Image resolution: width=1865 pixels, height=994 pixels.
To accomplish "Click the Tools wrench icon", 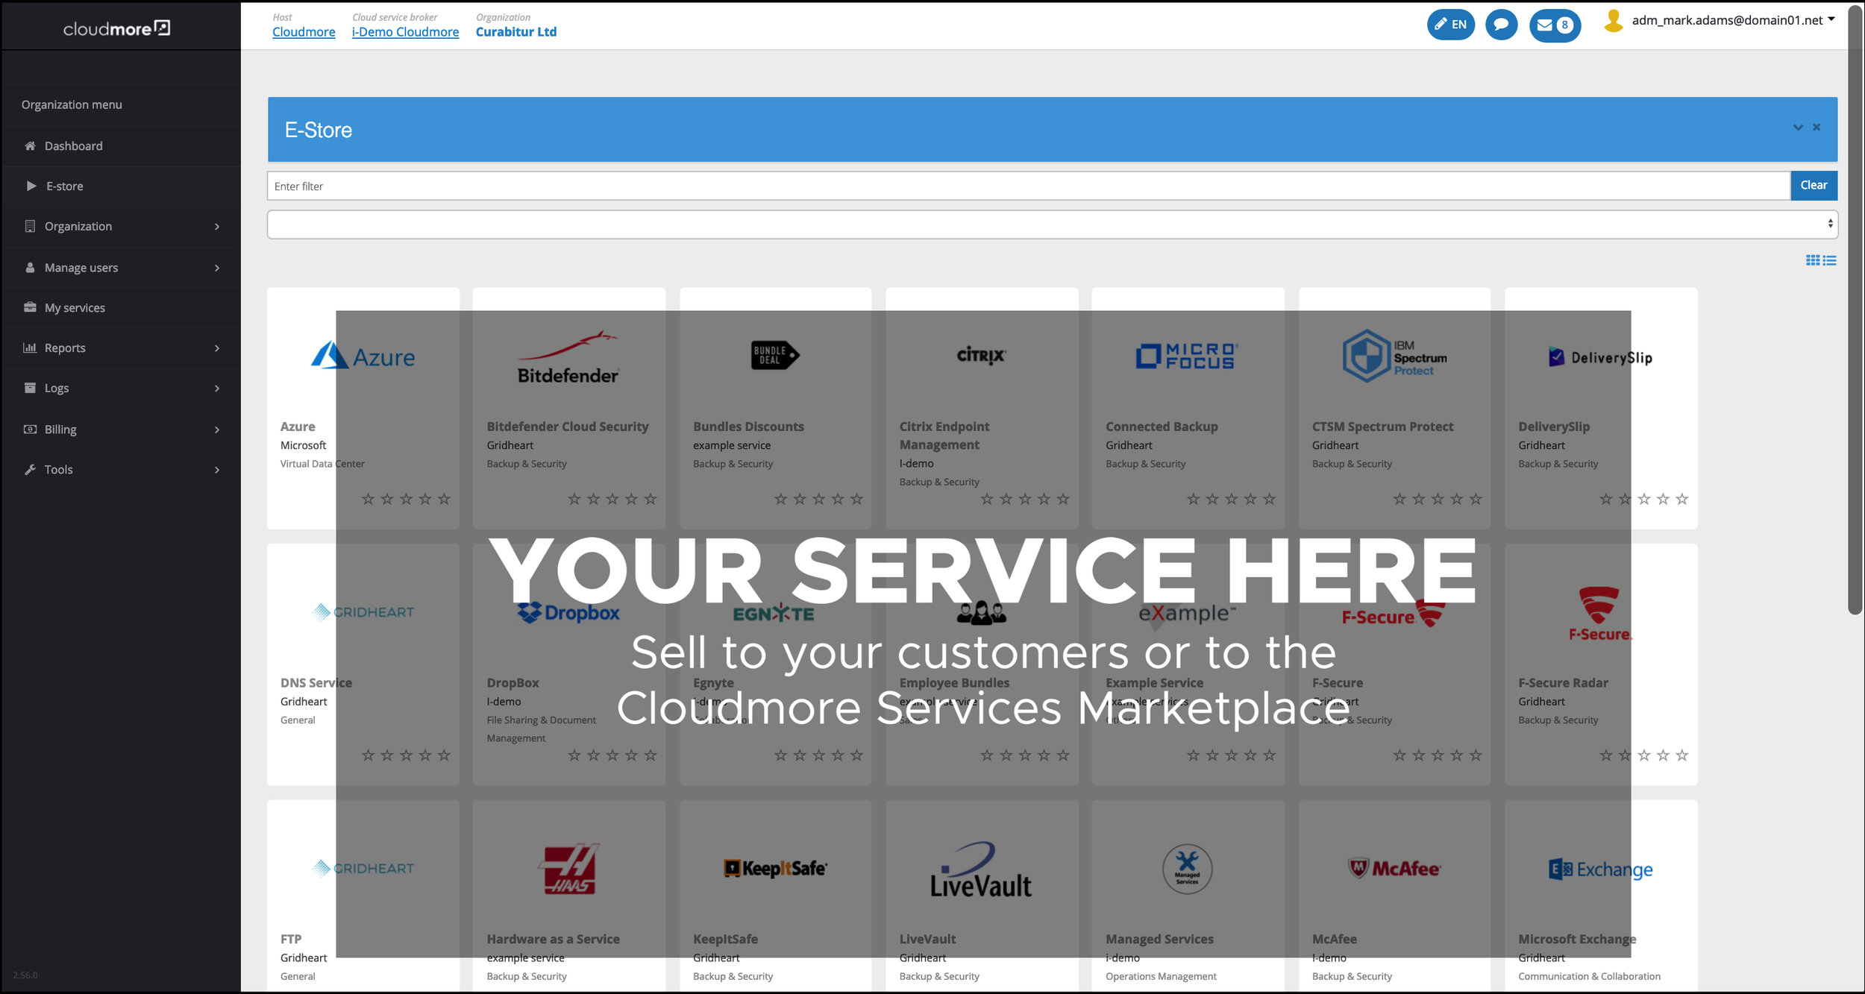I will click(30, 469).
